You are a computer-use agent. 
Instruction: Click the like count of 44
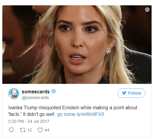pos(47,130)
